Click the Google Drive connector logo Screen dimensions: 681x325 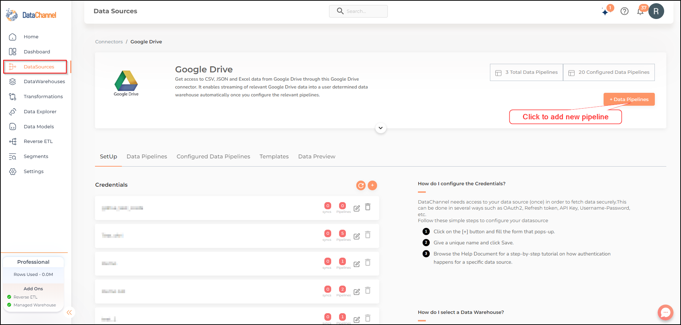tap(126, 83)
